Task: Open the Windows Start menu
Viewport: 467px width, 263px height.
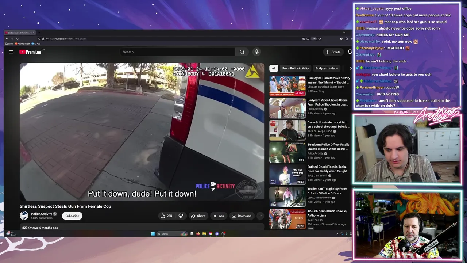Action: tap(153, 234)
